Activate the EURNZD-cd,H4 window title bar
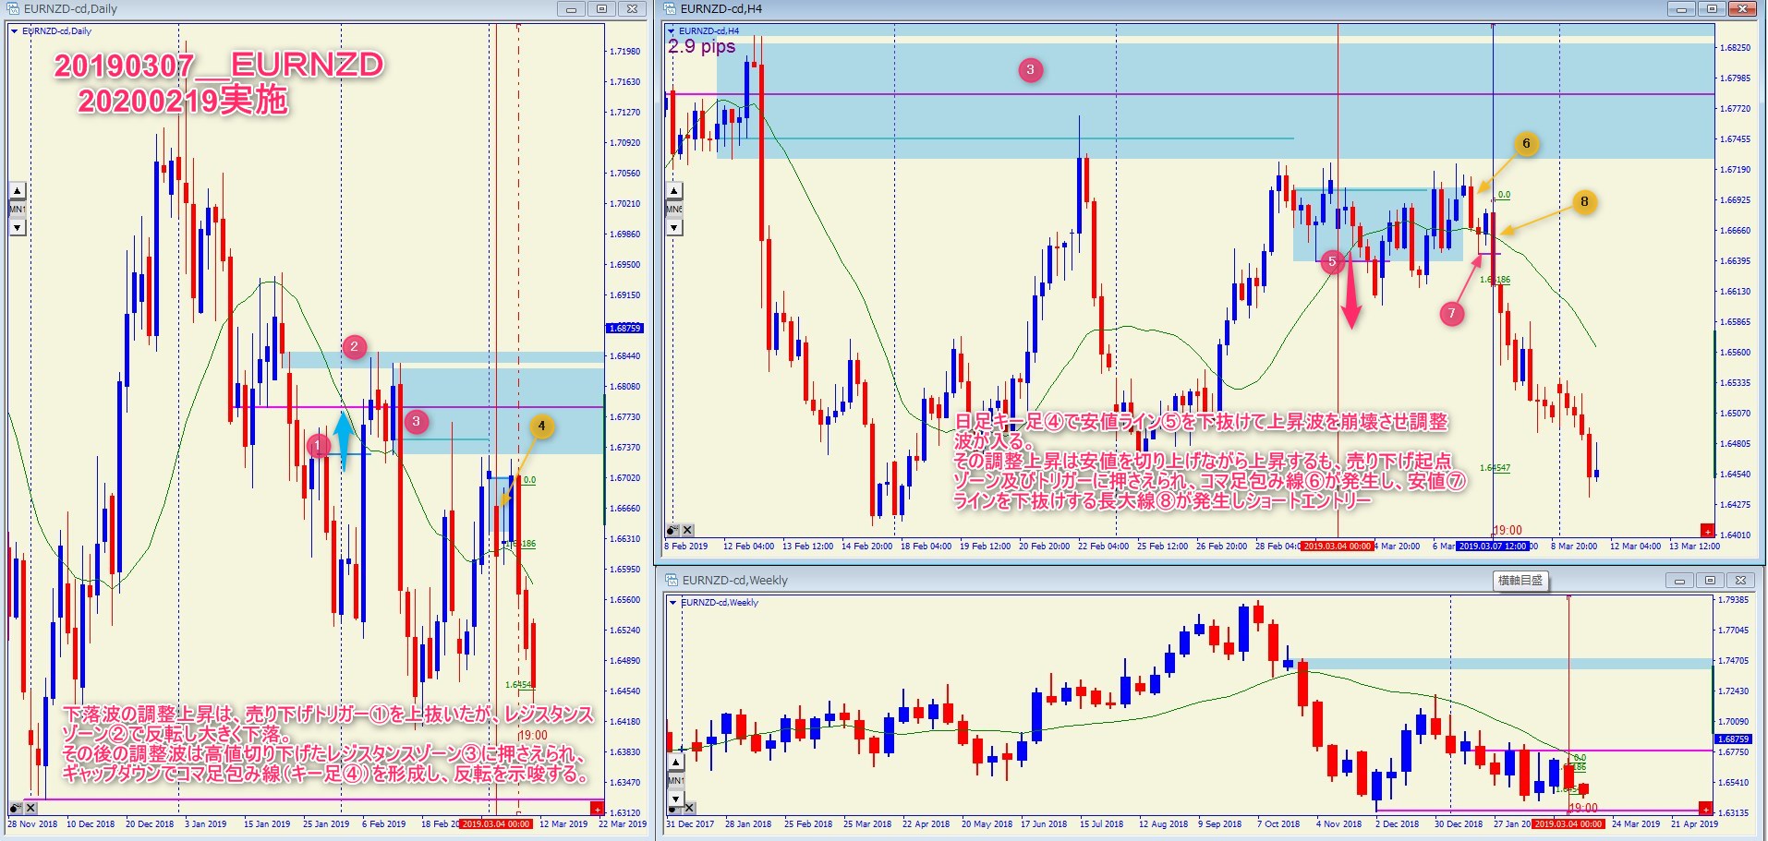 (x=1108, y=9)
